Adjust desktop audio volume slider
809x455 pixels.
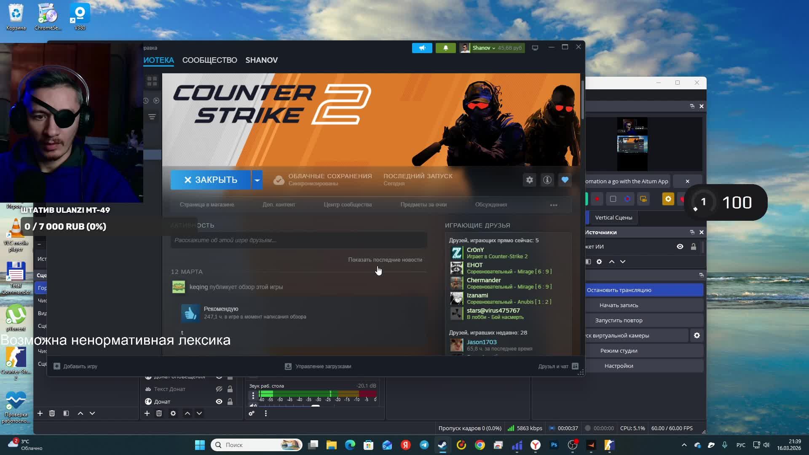point(315,406)
